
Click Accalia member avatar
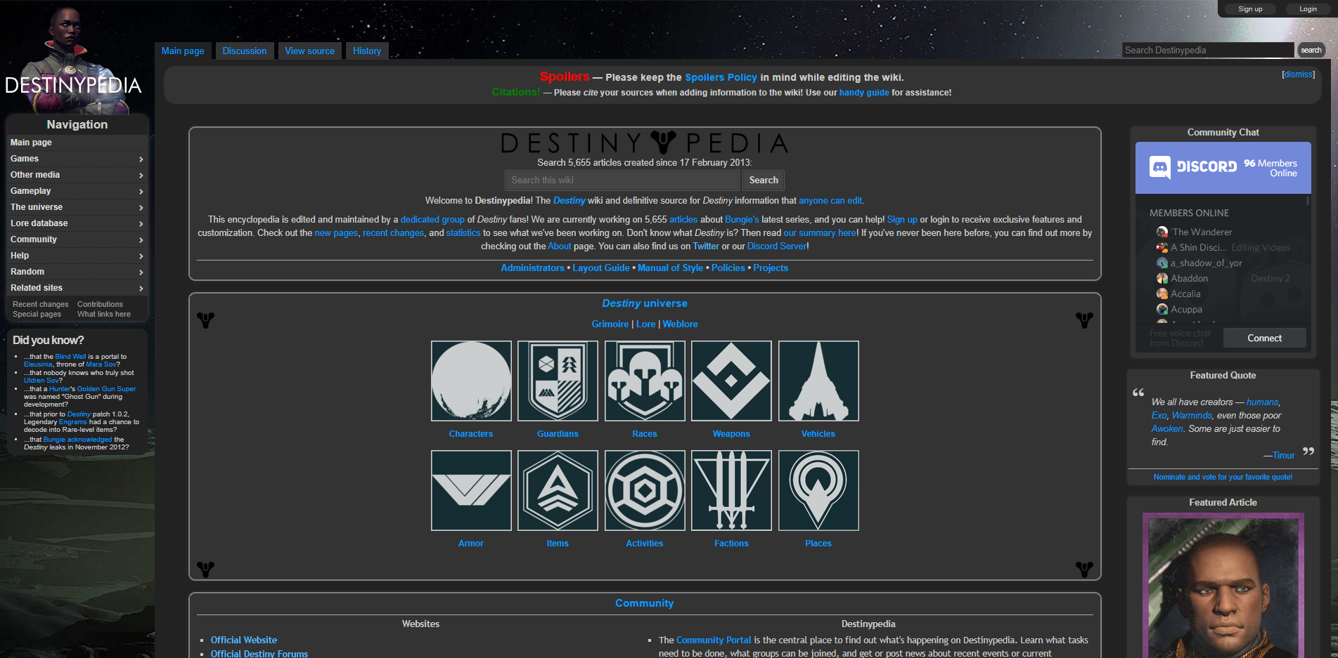tap(1162, 294)
